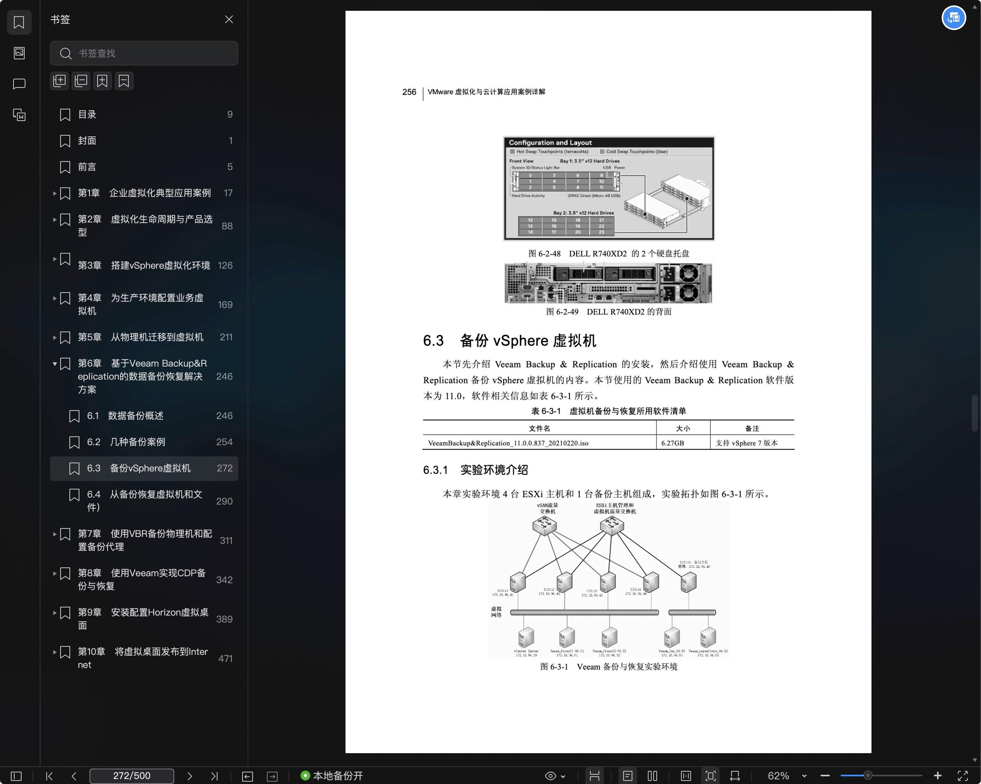The width and height of the screenshot is (981, 784).
Task: Open bookmark 6.4 从备份恢复虚拟机和文件
Action: coord(144,501)
